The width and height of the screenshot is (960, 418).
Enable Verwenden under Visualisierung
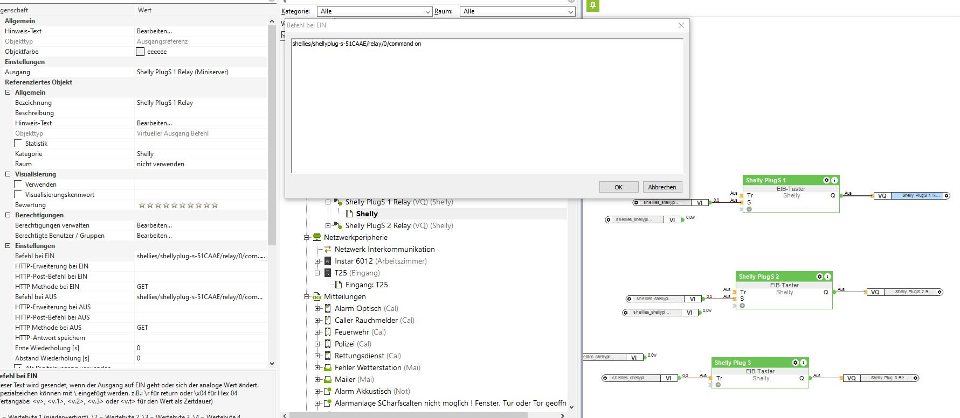(18, 185)
